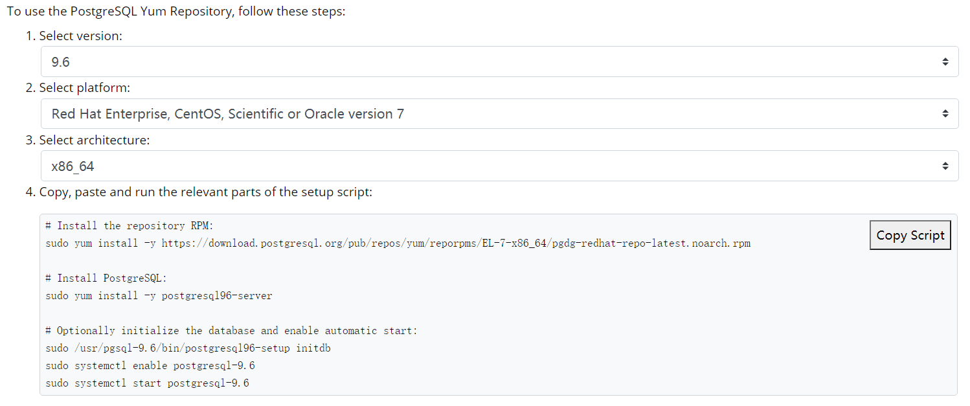Click the arrow icon of the architecture selector
Image resolution: width=970 pixels, height=406 pixels.
coord(945,166)
